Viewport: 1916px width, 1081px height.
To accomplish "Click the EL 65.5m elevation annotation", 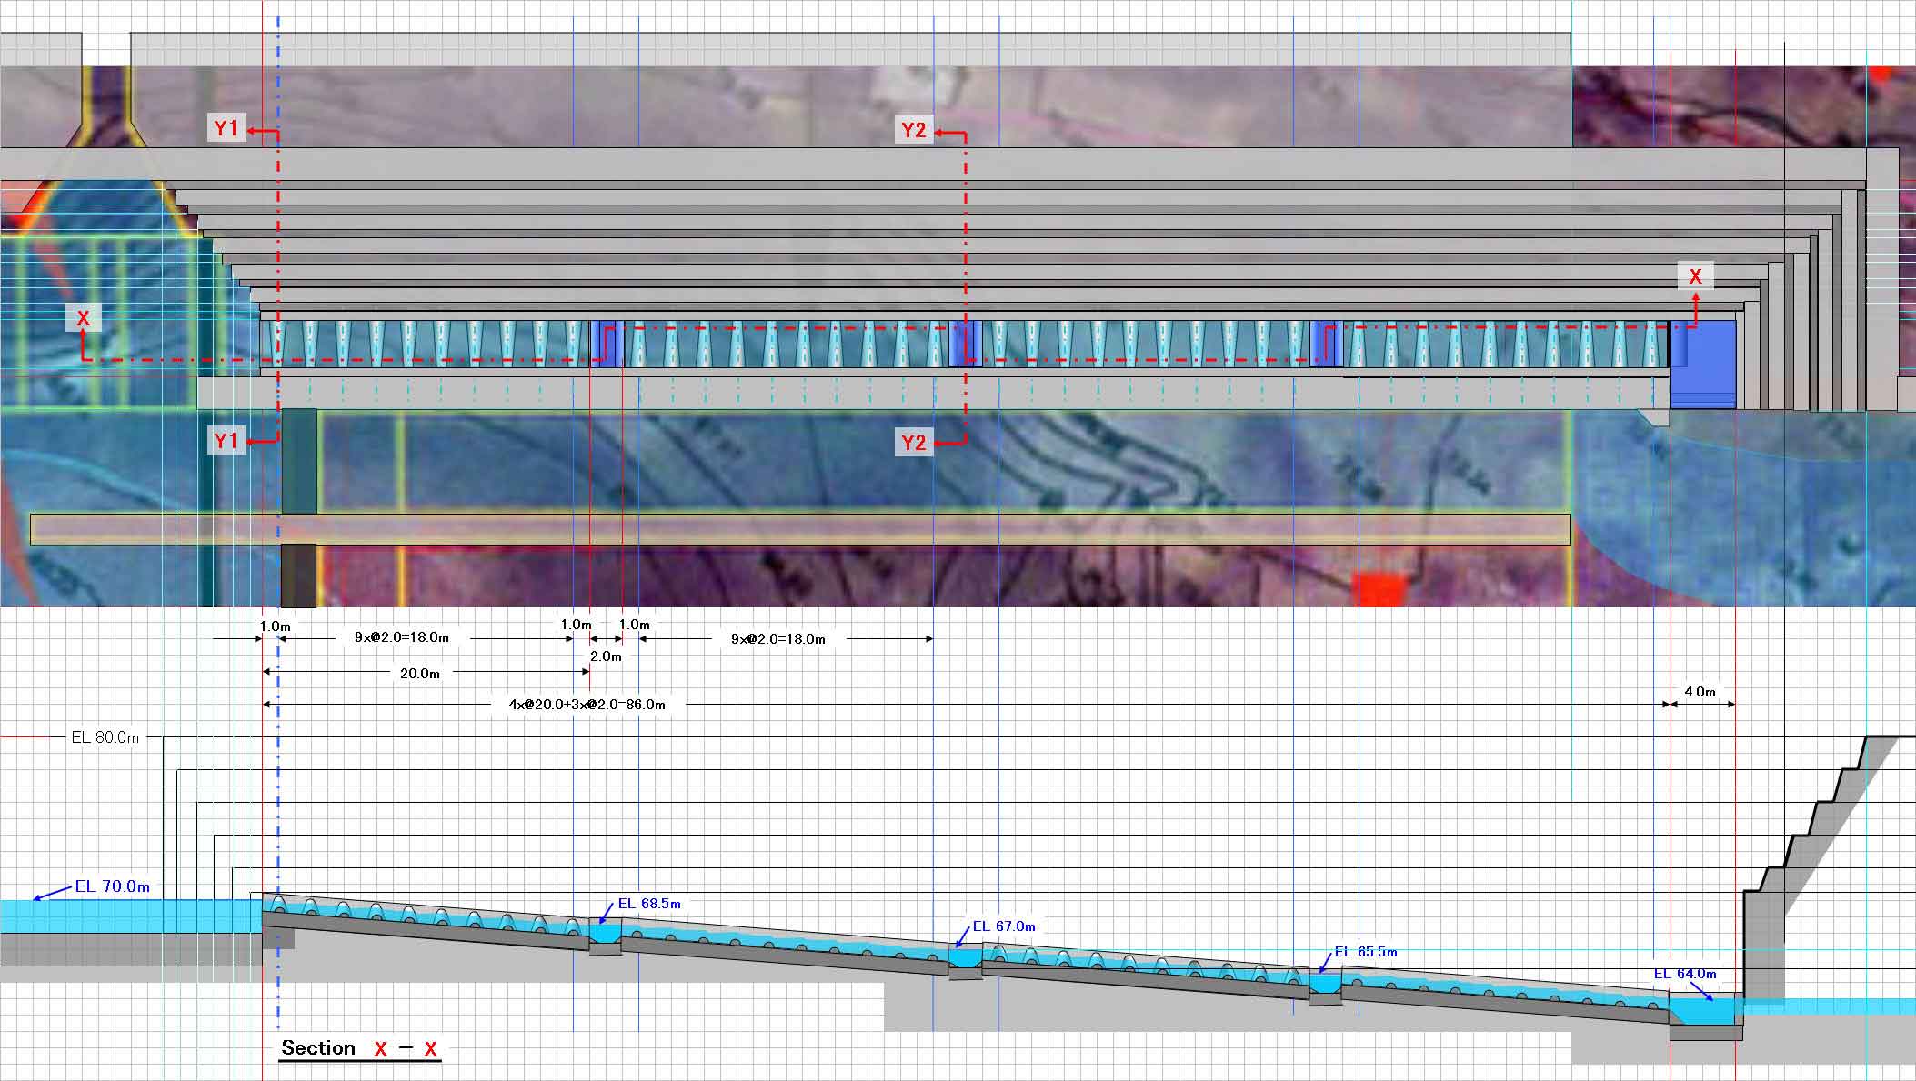I will click(1366, 952).
